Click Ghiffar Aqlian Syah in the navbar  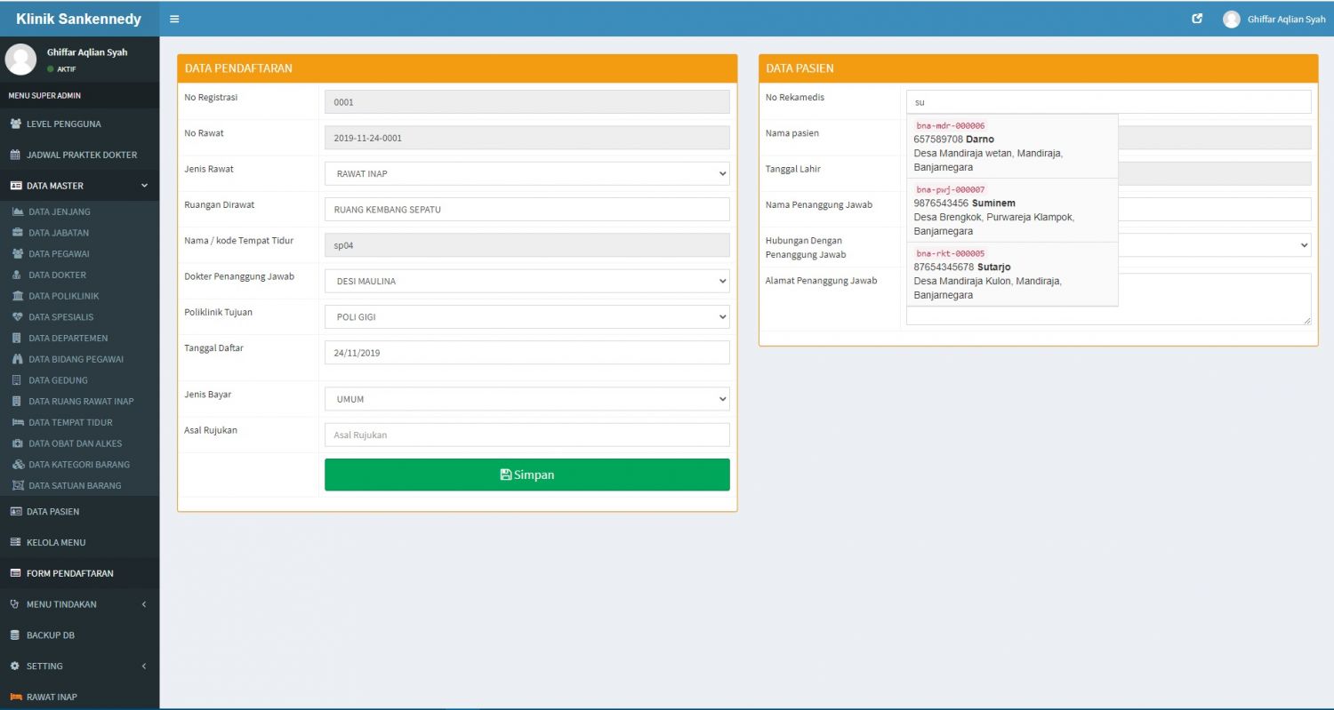(1283, 18)
